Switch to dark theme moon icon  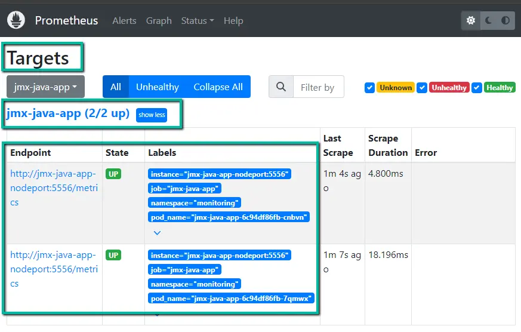tap(488, 20)
